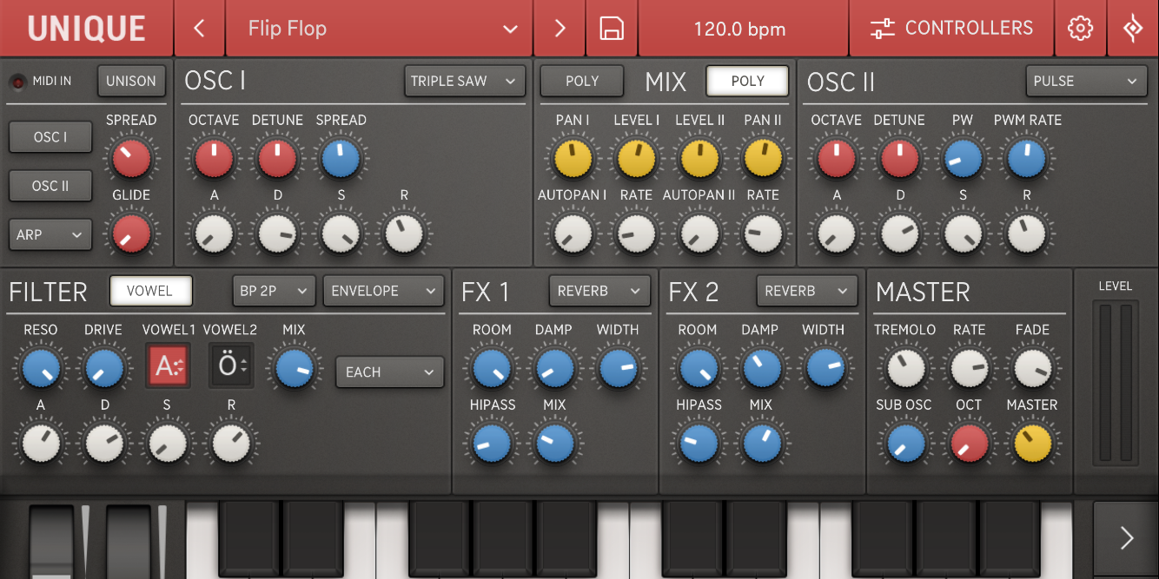Open the FX 1 REVERB effect dropdown
This screenshot has width=1159, height=579.
599,291
